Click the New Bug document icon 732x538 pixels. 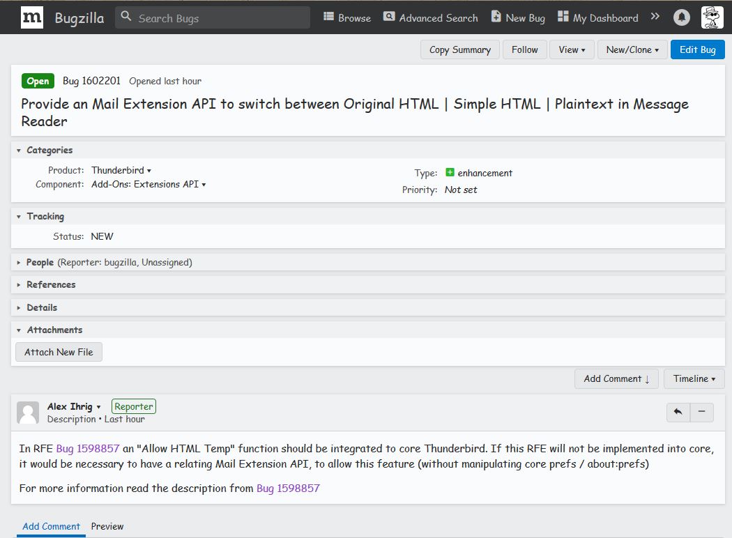tap(496, 17)
